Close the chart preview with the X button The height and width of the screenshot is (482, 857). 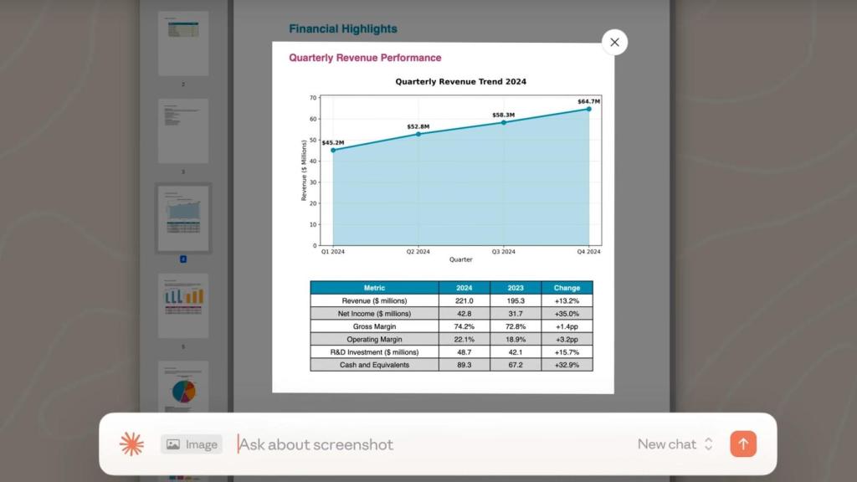click(x=614, y=42)
